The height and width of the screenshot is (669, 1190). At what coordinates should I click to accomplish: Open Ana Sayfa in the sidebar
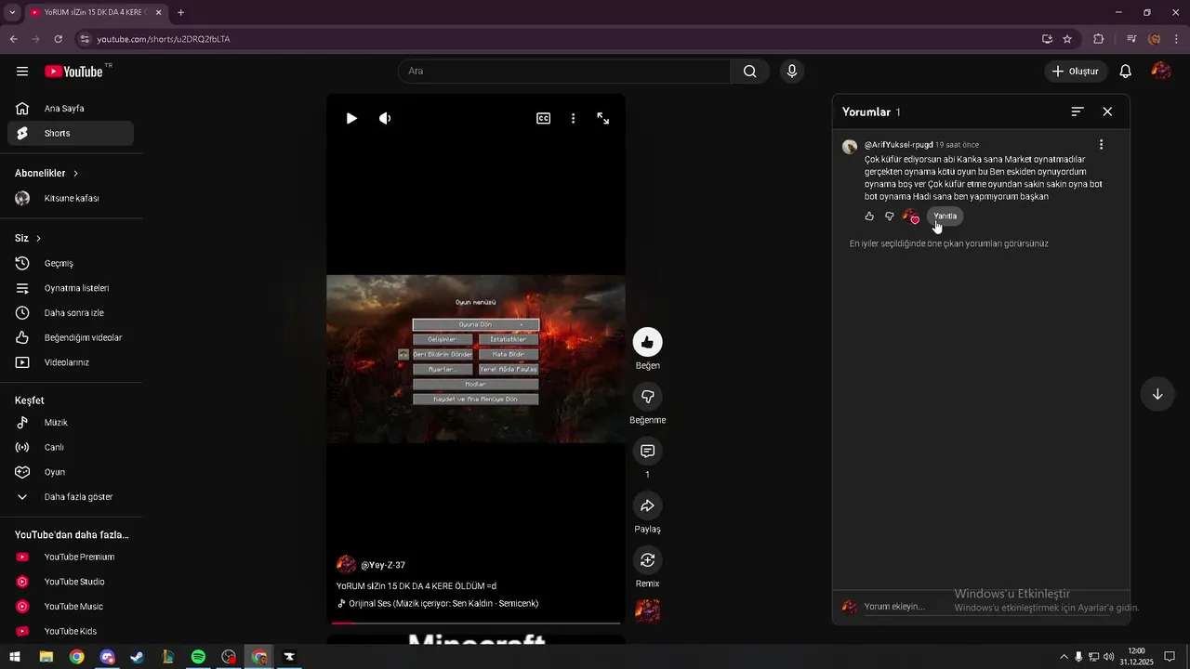pos(71,109)
